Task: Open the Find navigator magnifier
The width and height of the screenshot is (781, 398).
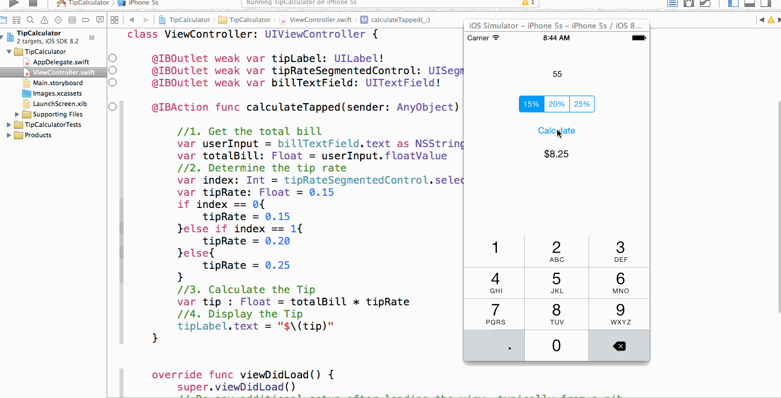Action: click(31, 20)
